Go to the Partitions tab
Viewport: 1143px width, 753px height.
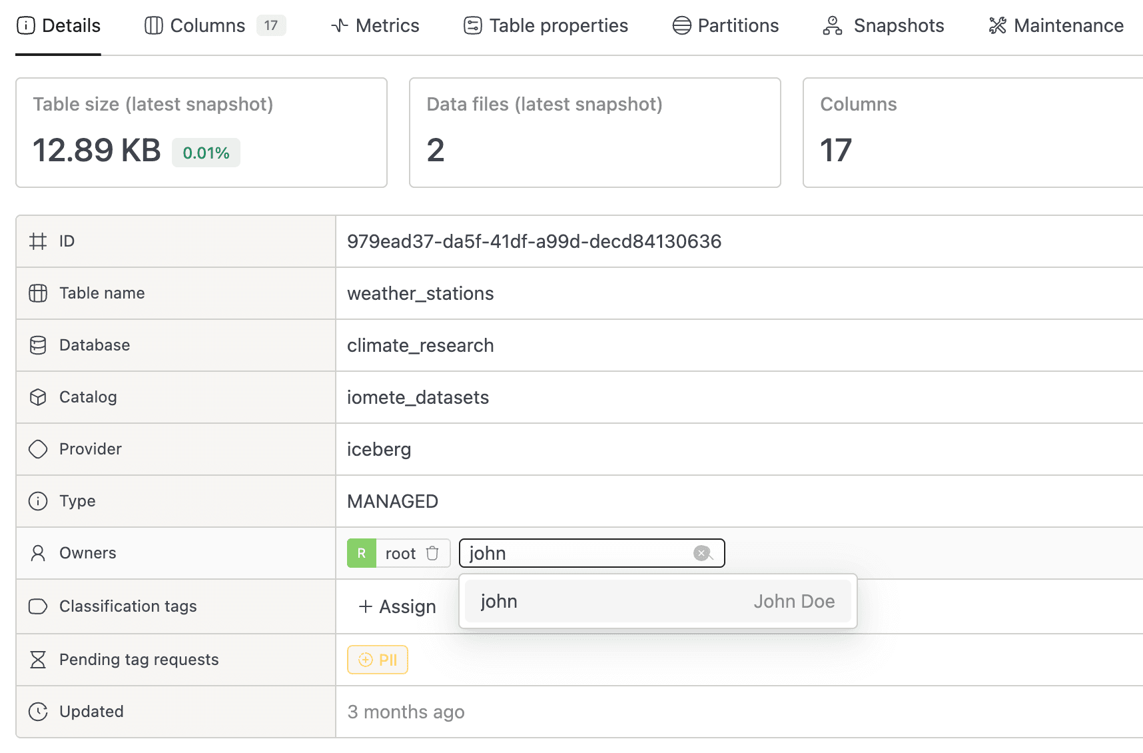[725, 25]
